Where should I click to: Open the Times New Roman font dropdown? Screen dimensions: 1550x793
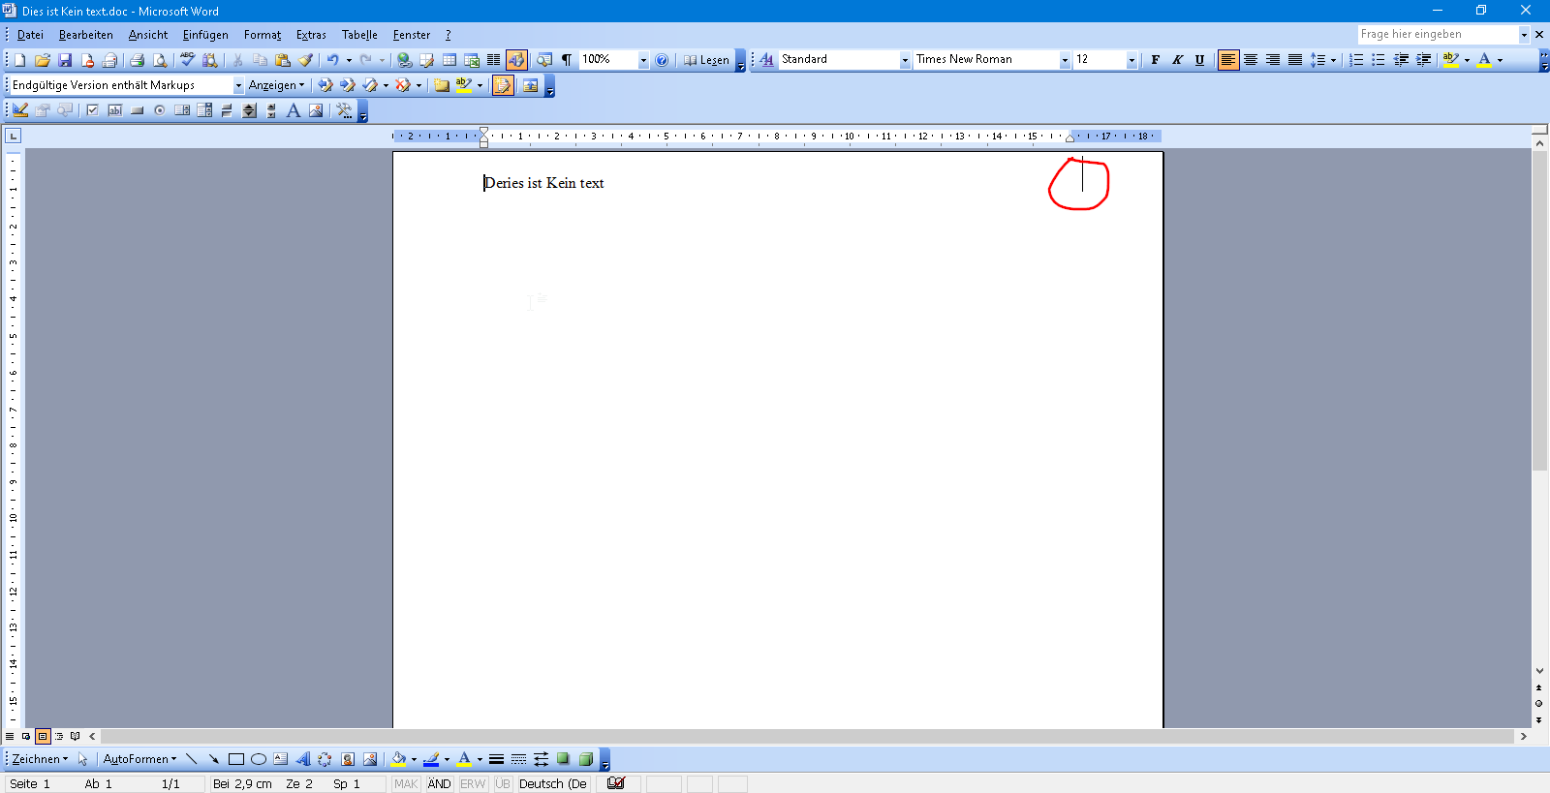click(1065, 60)
